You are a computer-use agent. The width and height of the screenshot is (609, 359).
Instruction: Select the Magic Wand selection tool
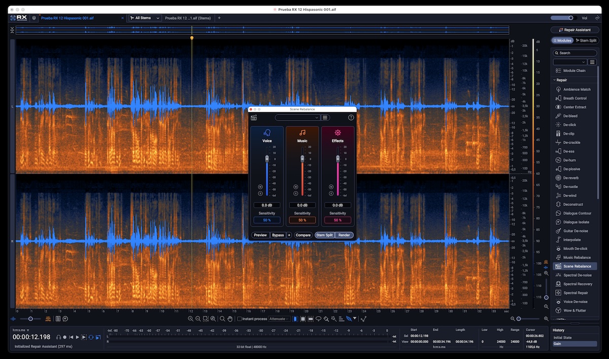[x=333, y=319]
